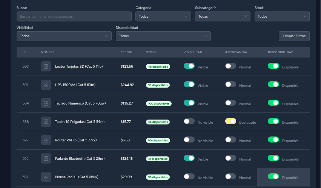
Task: Toggle importance for Router WiFi 6
Action: 230,139
